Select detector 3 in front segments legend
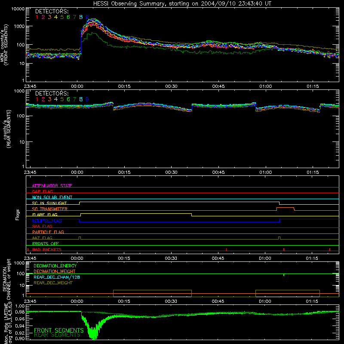 coord(49,17)
